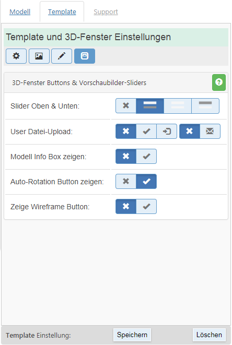Screen dimensions: 232x345
Task: Turn off upload email with X button
Action: tap(190, 132)
